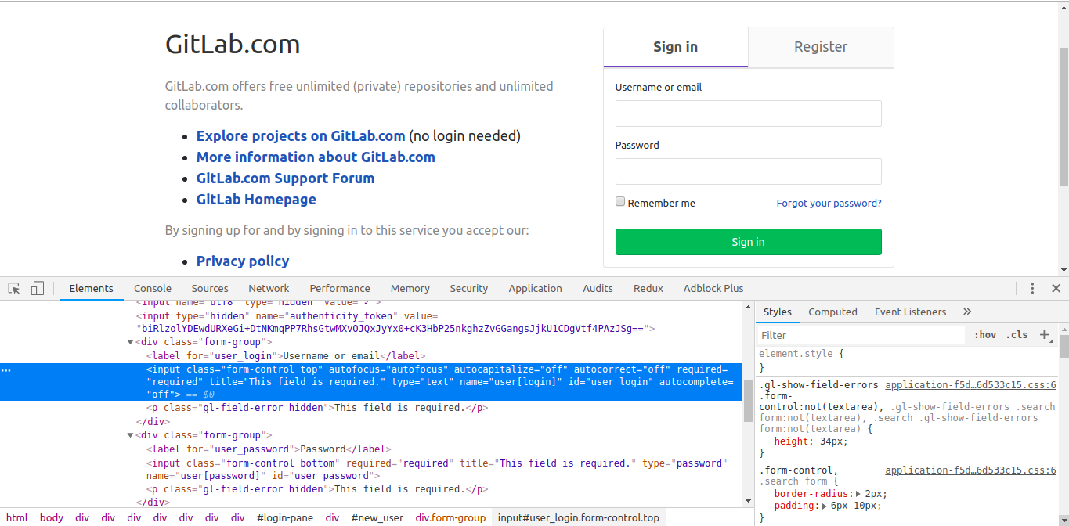Switch to the Register tab

point(821,47)
